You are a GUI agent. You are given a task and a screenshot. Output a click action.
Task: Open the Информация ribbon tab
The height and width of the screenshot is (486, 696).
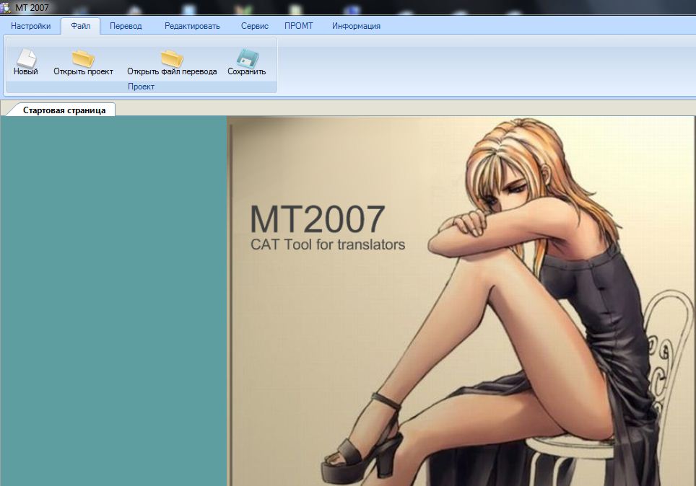[x=356, y=26]
